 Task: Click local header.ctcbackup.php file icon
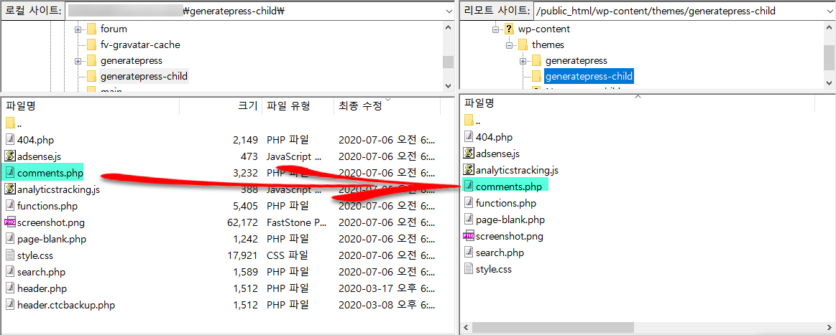pyautogui.click(x=10, y=305)
